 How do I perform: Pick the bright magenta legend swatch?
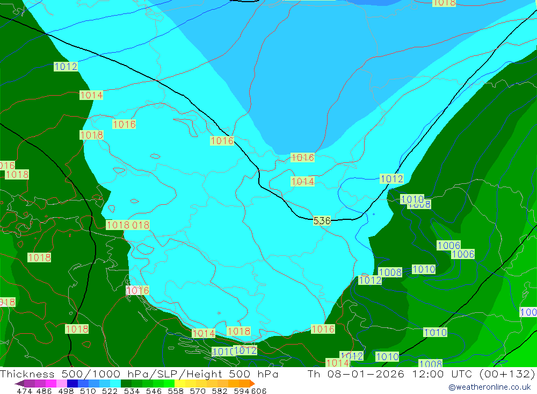pos(50,384)
